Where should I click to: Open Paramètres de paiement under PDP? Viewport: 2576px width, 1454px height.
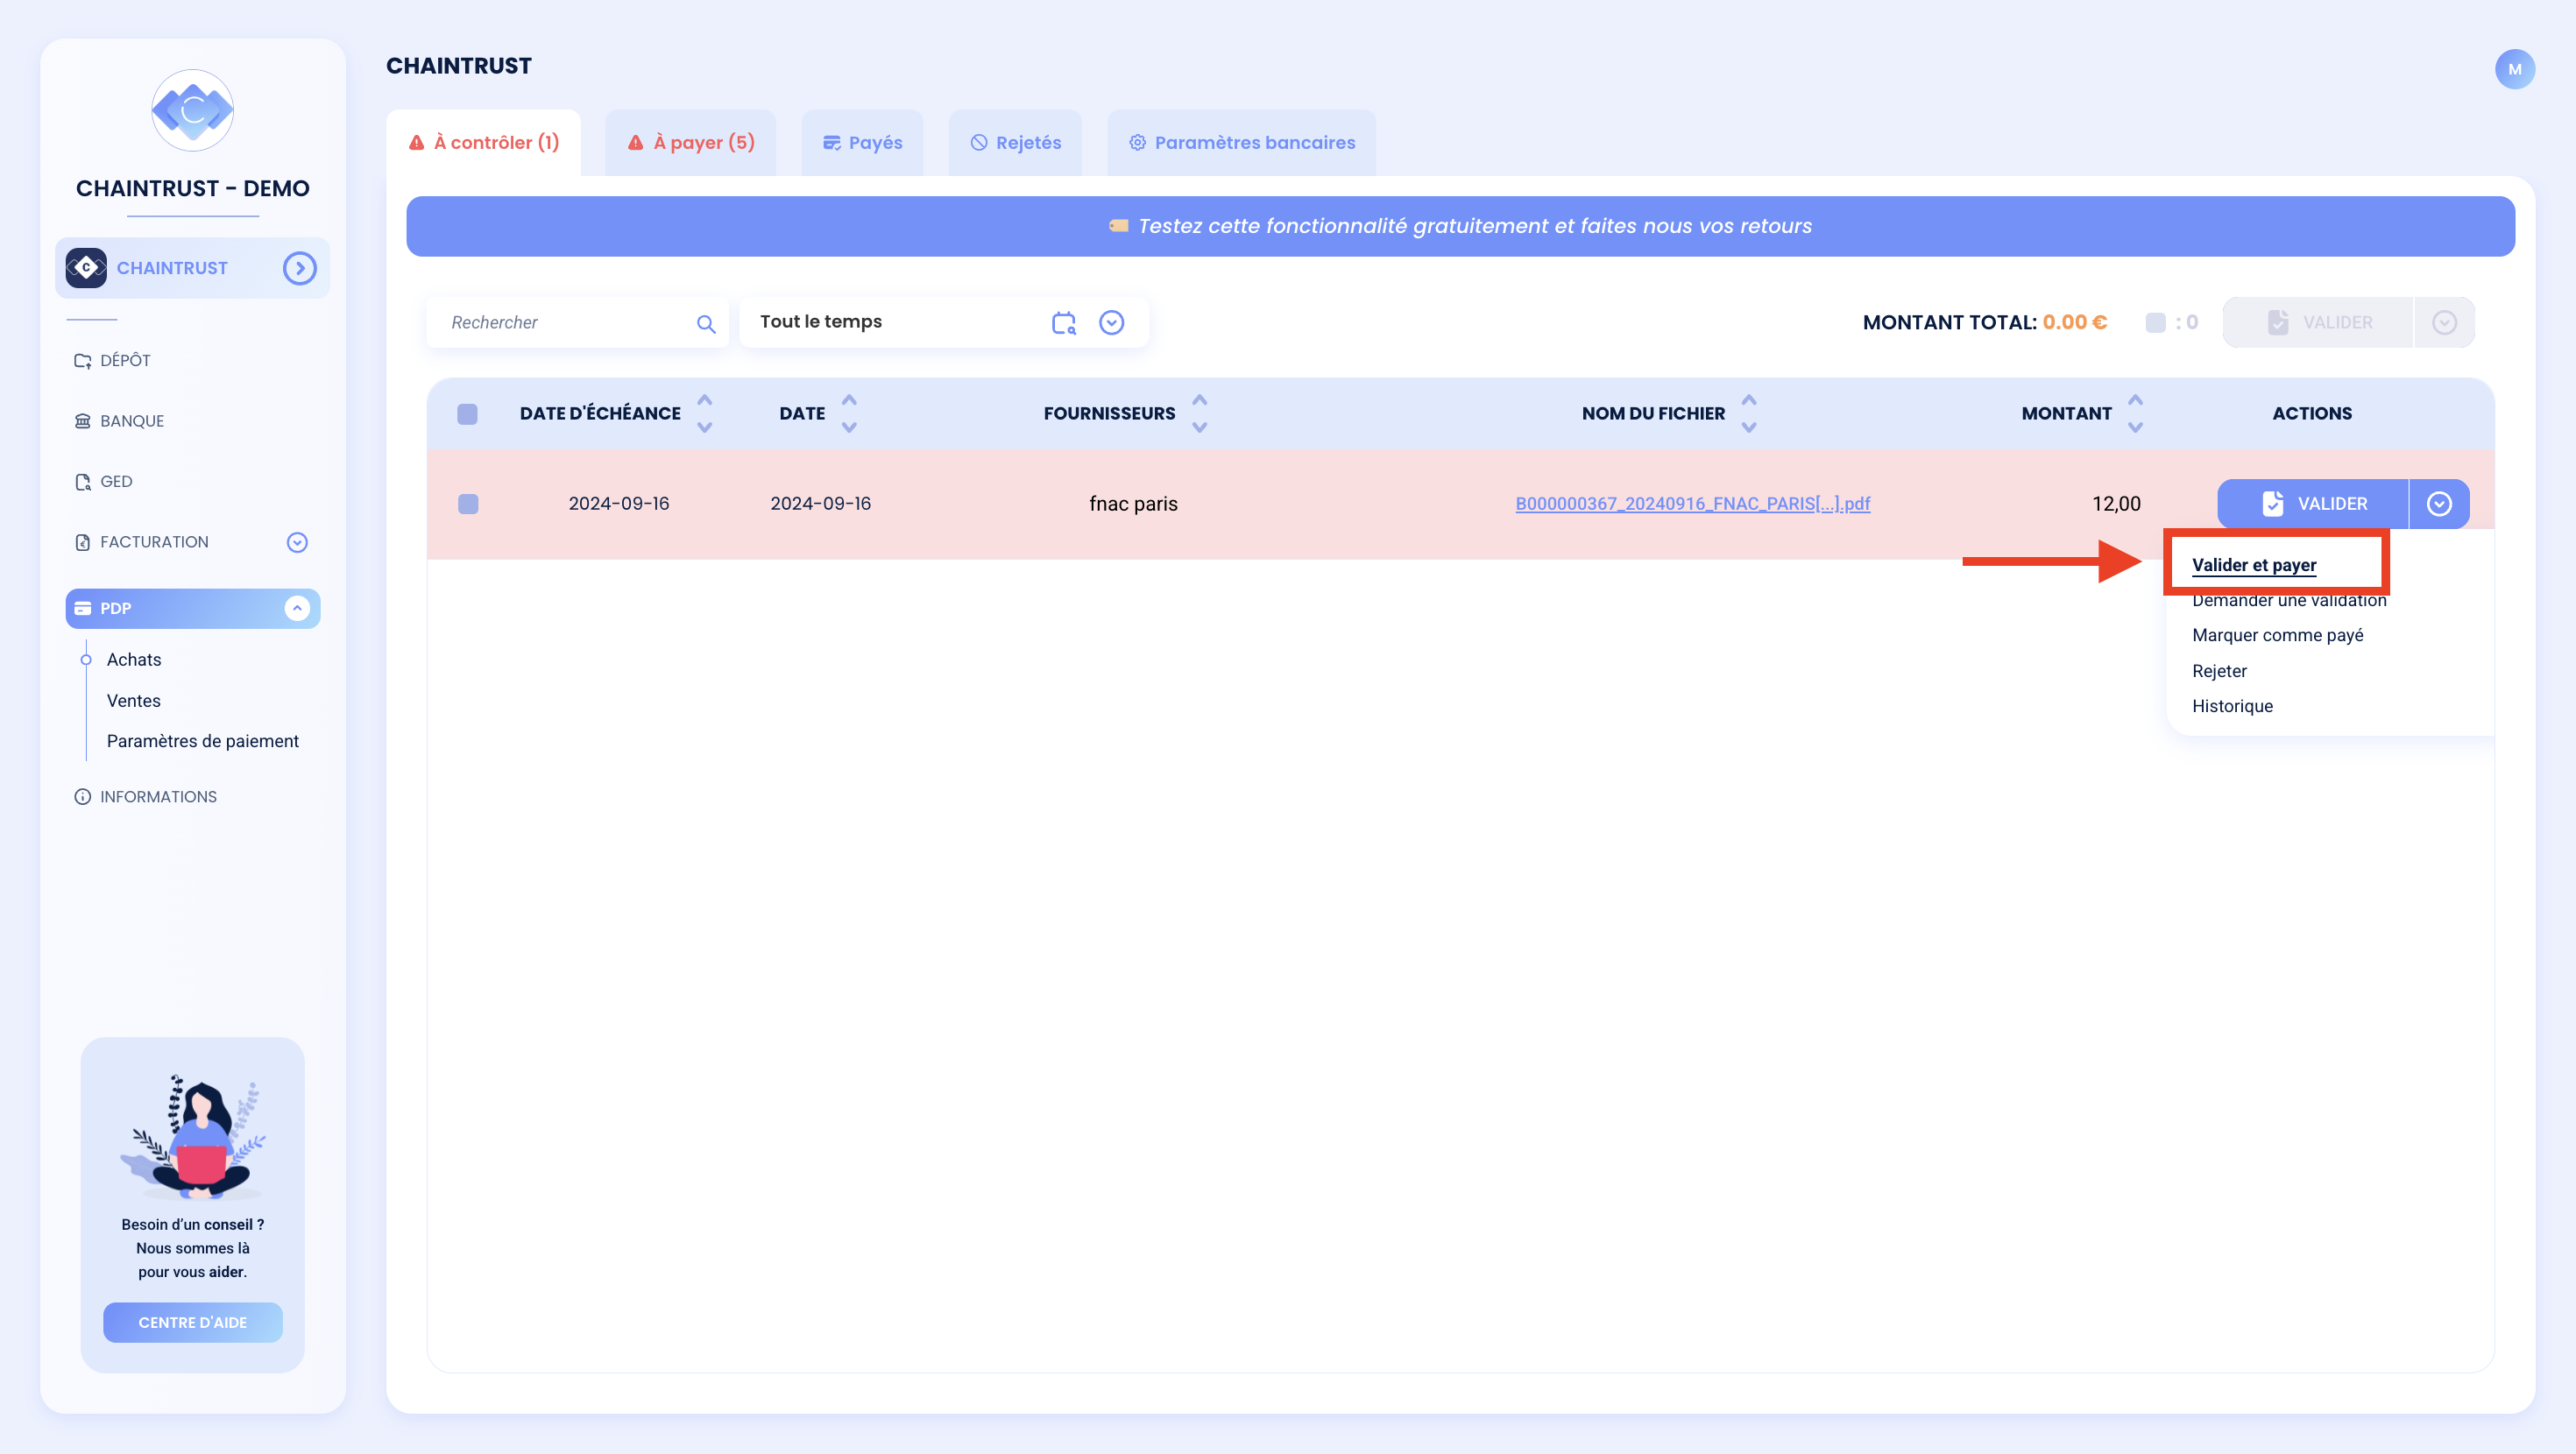[x=203, y=741]
